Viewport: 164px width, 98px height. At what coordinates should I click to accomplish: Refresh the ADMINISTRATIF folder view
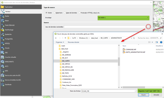(134, 38)
